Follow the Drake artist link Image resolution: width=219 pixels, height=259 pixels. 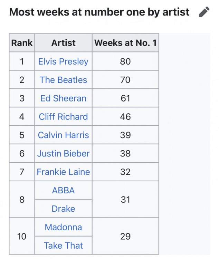63,209
